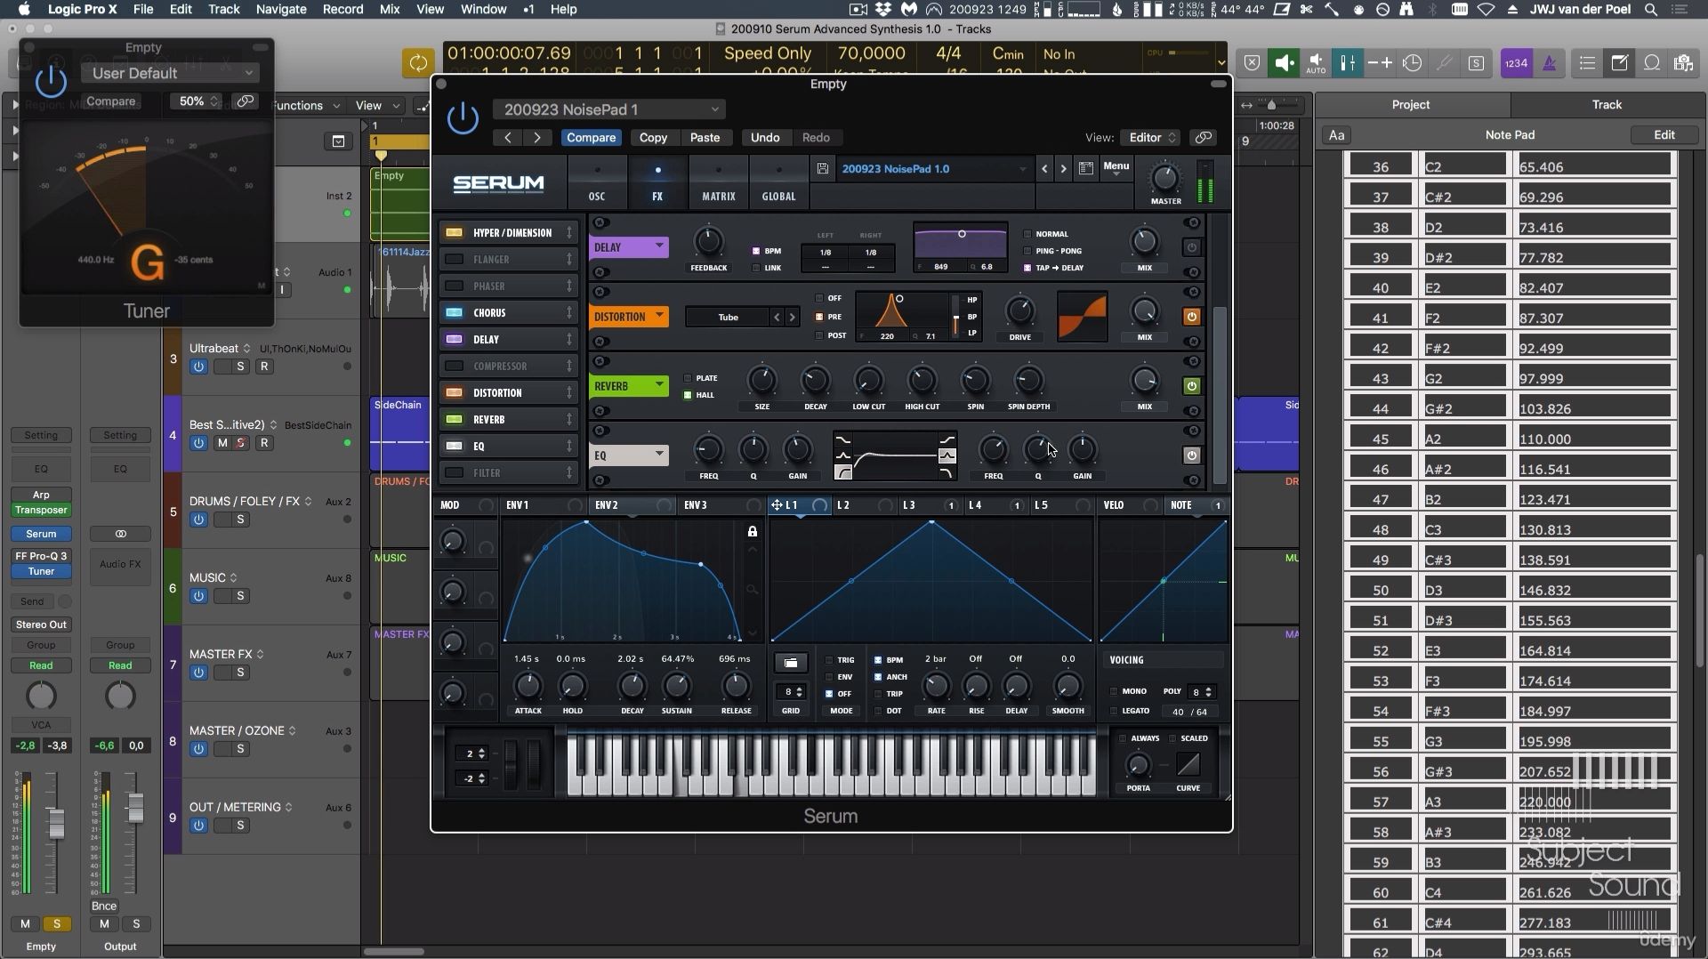This screenshot has height=959, width=1708.
Task: Check the MONO voicing checkbox
Action: tap(1114, 691)
